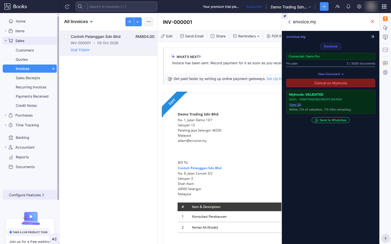Screen dimensions: 391x244
Task: Open the announcements megaphone icon
Action: (x=385, y=28)
